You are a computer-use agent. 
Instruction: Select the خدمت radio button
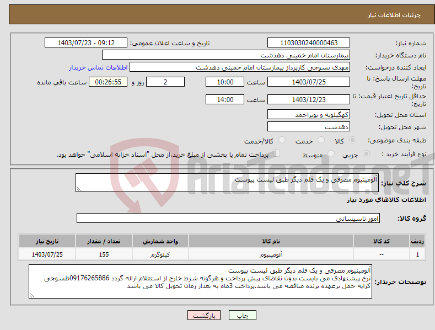pyautogui.click(x=321, y=140)
